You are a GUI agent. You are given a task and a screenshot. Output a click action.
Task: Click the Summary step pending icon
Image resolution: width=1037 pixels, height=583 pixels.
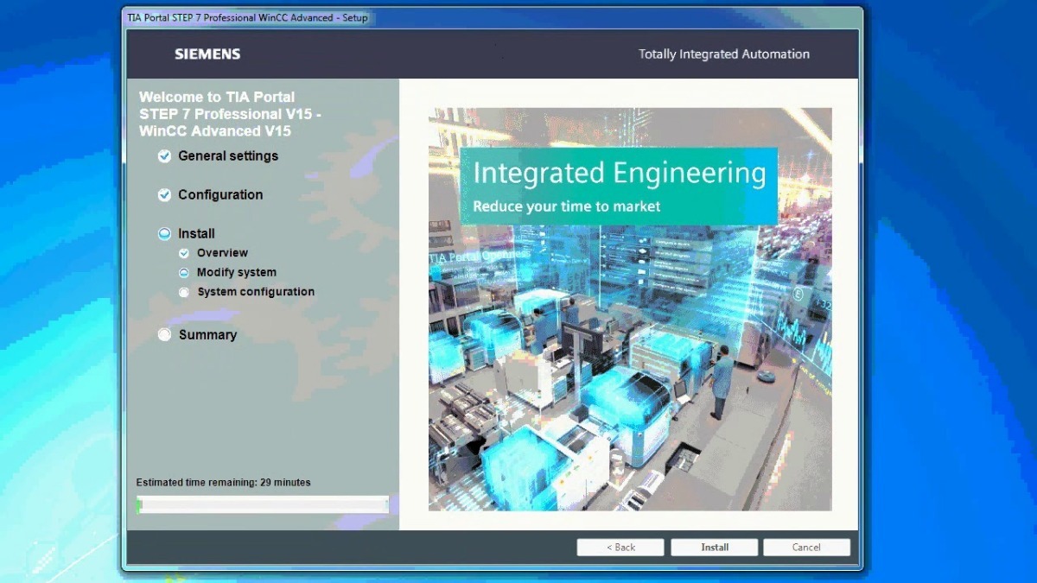[164, 335]
